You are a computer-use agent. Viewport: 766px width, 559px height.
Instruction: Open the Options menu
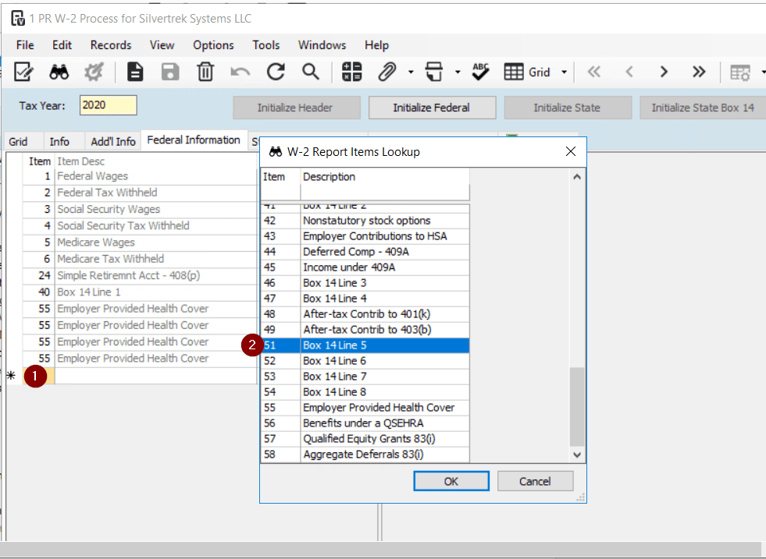213,45
